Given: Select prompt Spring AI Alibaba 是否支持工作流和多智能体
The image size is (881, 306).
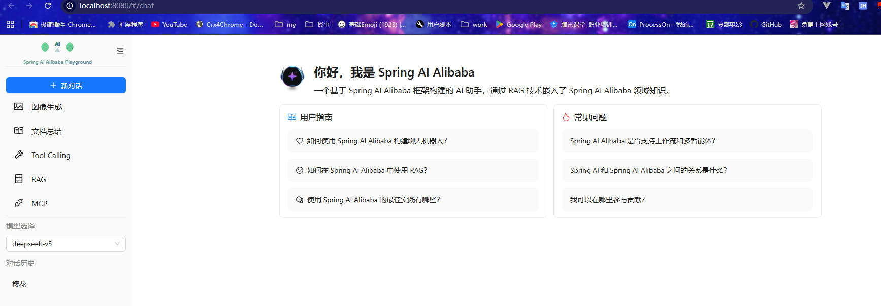Looking at the screenshot, I should (x=688, y=141).
